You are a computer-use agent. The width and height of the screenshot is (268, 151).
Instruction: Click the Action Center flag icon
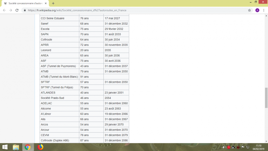(x=243, y=147)
